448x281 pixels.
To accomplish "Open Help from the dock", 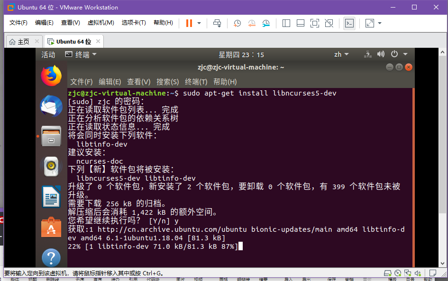I will [51, 258].
